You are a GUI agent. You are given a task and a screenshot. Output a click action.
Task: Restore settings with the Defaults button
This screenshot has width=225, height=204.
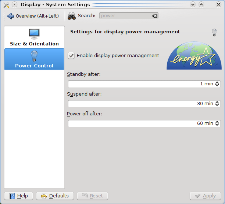click(x=55, y=196)
